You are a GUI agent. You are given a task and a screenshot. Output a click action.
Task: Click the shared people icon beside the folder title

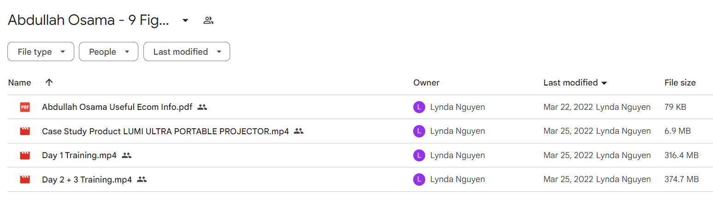point(208,20)
